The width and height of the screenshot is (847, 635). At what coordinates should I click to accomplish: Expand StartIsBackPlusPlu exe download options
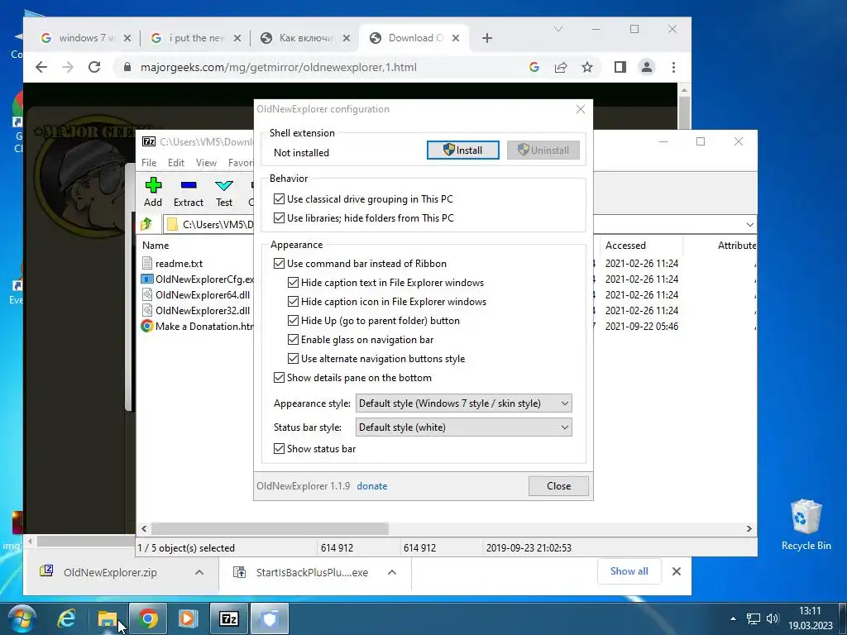pyautogui.click(x=392, y=572)
